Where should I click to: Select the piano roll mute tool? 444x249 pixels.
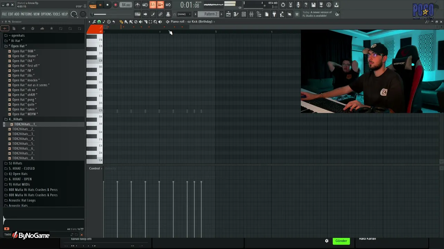point(141,22)
